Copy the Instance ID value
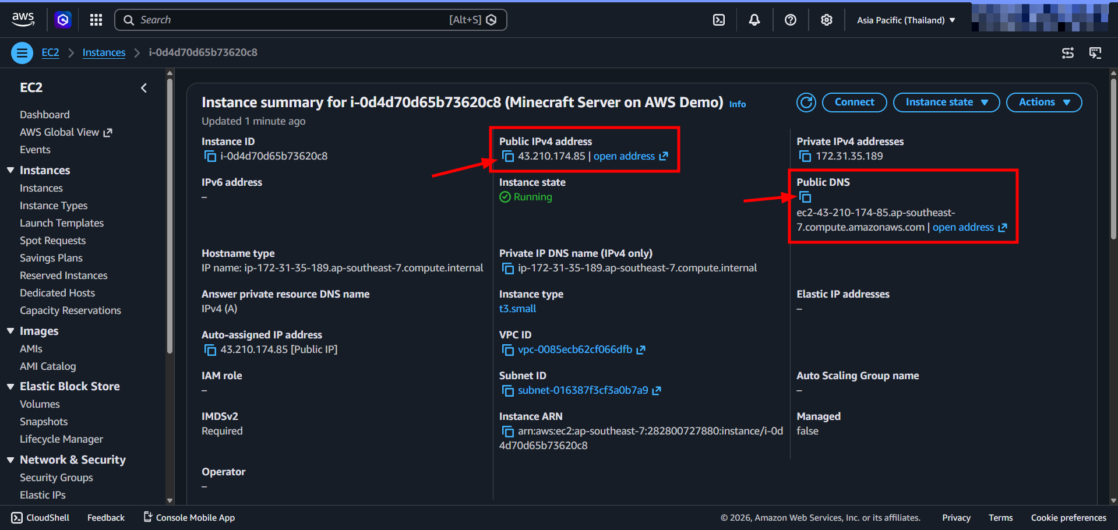Image resolution: width=1118 pixels, height=530 pixels. coord(210,156)
